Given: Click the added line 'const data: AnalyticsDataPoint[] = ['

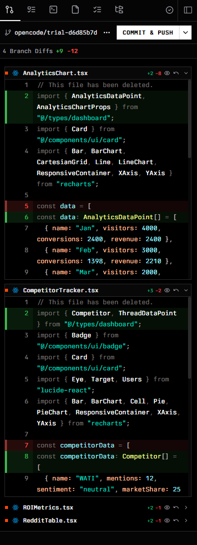Looking at the screenshot, I should [97, 217].
